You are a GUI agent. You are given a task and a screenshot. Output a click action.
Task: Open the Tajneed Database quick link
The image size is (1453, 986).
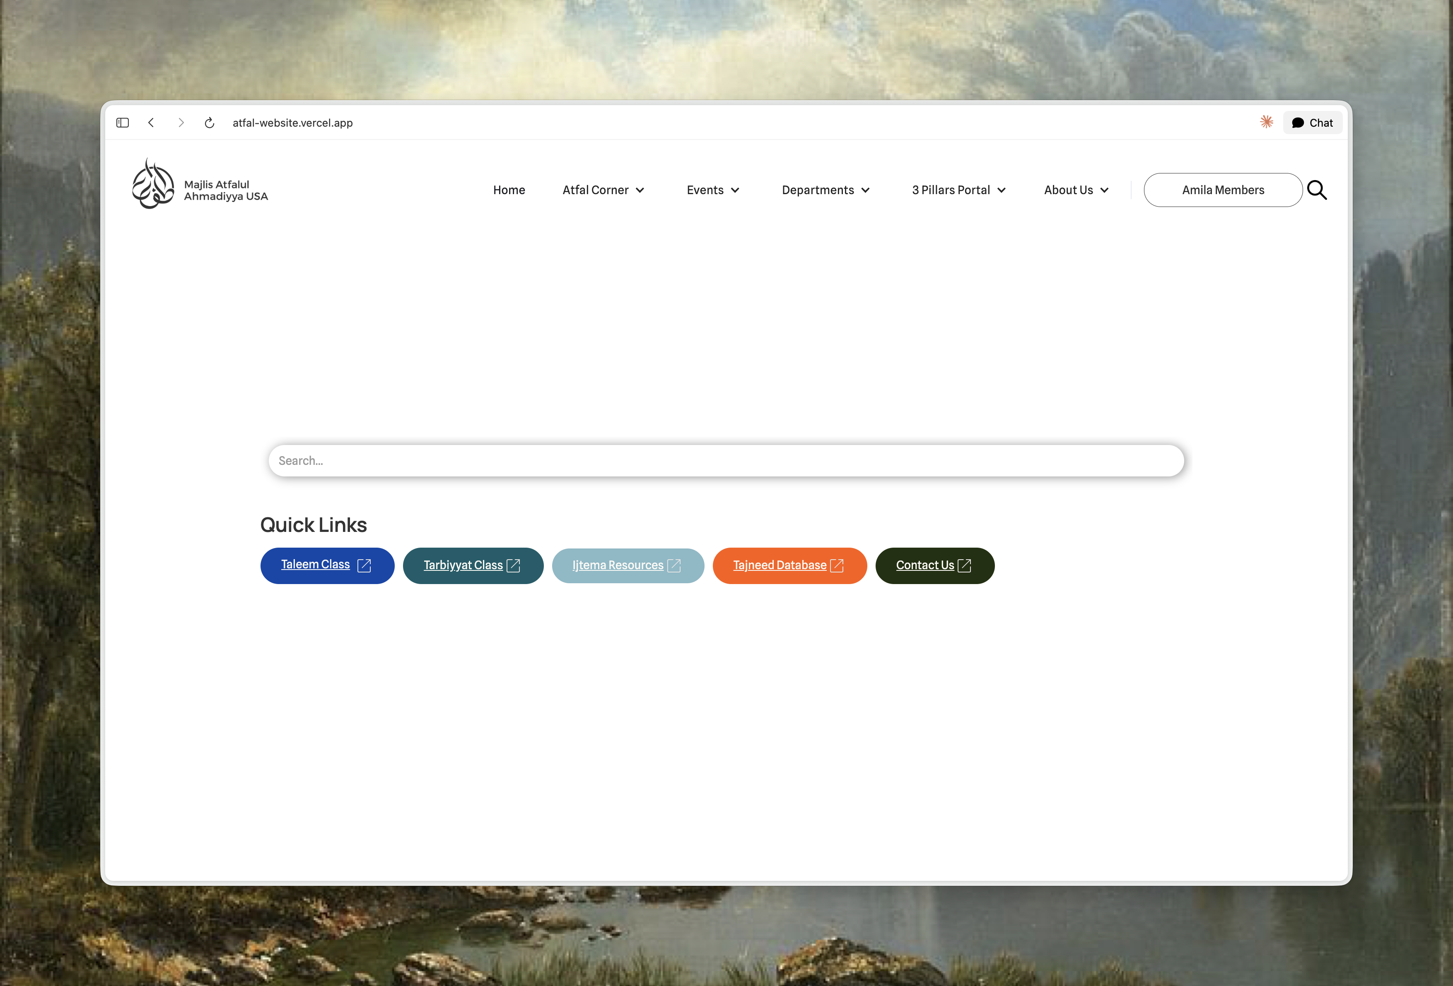789,565
